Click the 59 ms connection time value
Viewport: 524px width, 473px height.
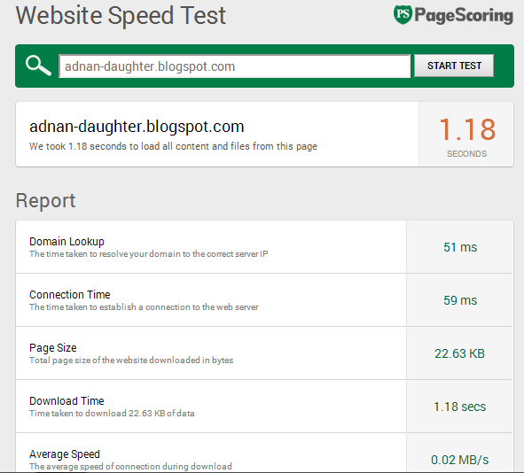(x=460, y=300)
